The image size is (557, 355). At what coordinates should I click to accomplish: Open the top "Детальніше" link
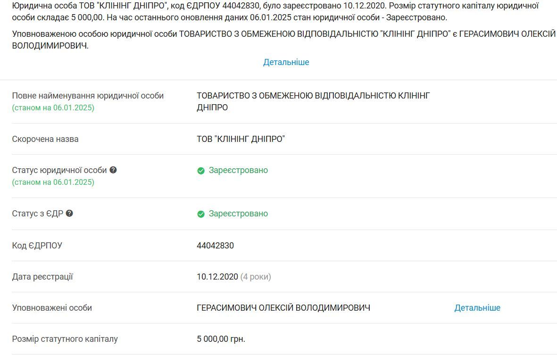point(285,62)
